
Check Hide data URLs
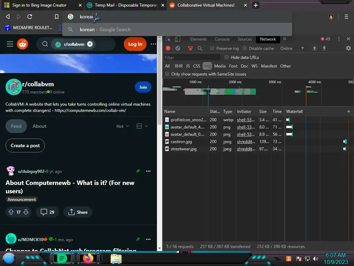(x=226, y=57)
